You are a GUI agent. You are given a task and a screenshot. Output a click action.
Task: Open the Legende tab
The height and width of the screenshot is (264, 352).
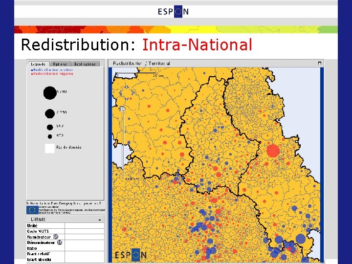(38, 64)
